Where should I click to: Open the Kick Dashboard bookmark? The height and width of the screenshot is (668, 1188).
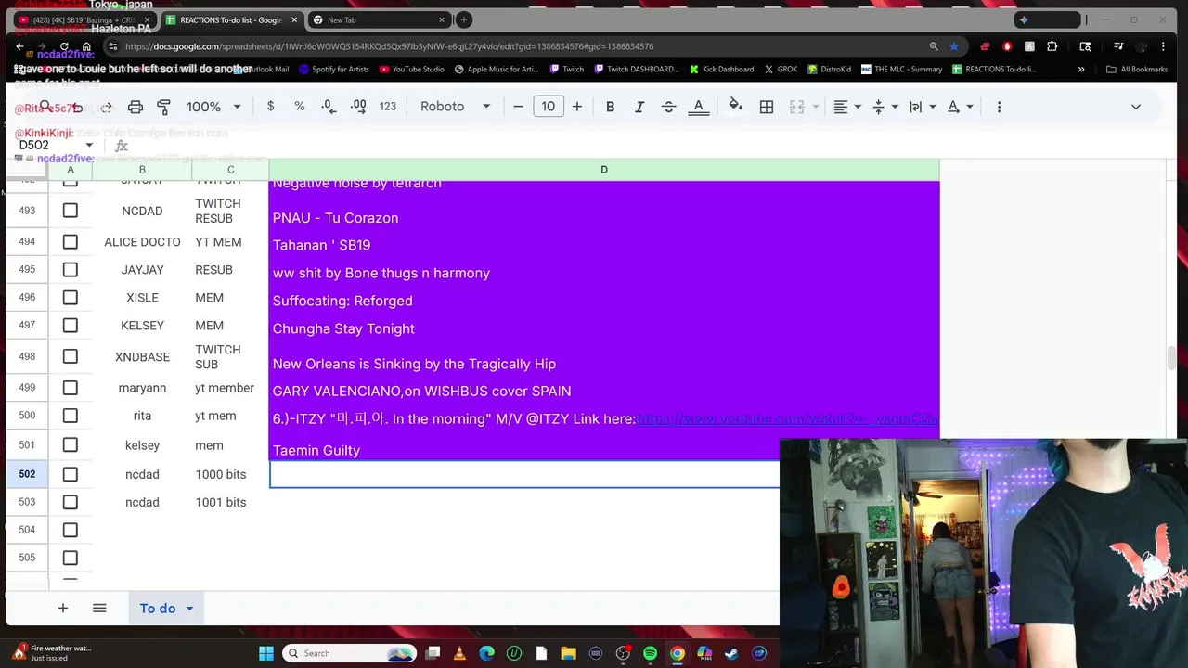click(x=721, y=69)
